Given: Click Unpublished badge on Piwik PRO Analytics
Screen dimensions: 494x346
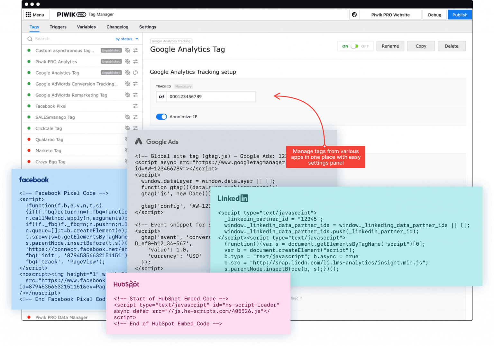Looking at the screenshot, I should tap(111, 61).
